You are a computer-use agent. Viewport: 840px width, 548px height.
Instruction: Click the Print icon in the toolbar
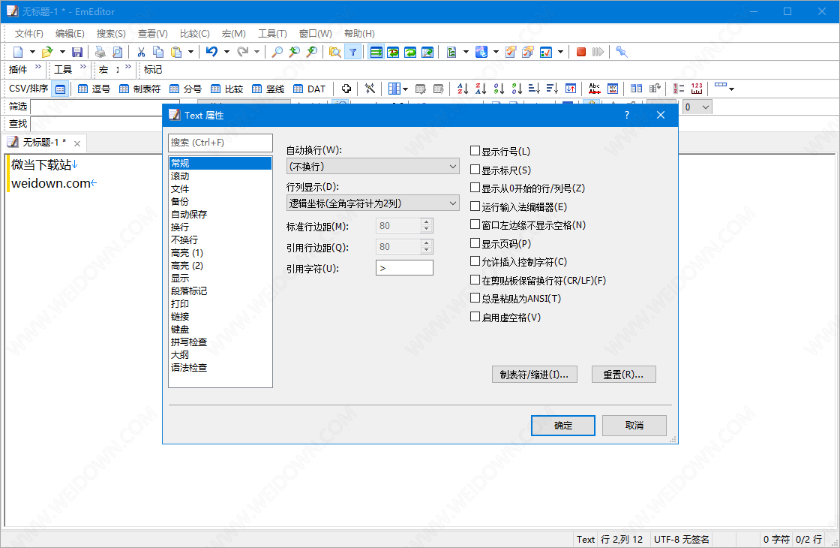(x=100, y=52)
